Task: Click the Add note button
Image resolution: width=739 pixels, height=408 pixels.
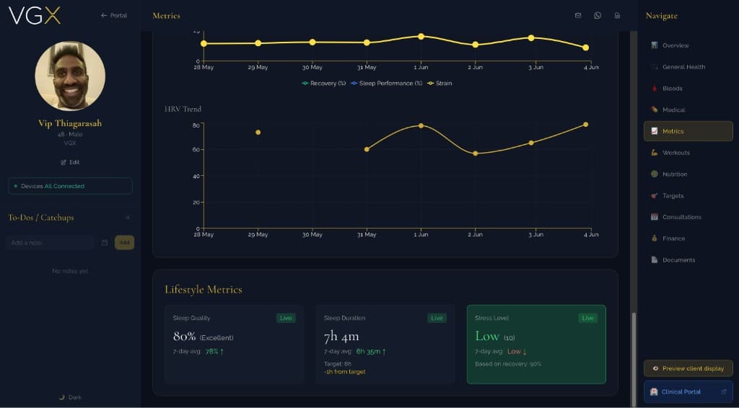Action: coord(124,243)
